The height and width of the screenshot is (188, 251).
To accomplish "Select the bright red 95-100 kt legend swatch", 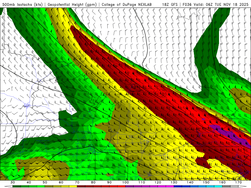I will (121, 186).
